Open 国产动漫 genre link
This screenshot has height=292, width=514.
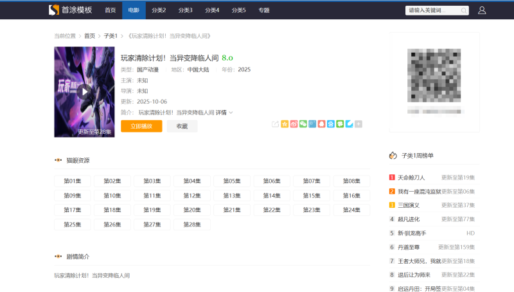(148, 69)
